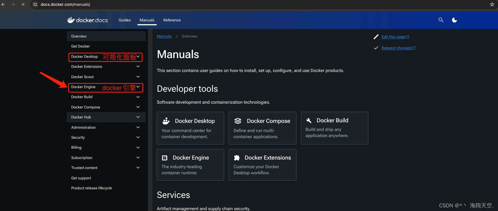Click the Docker Extensions puzzle icon
498x211 pixels.
coord(237,158)
